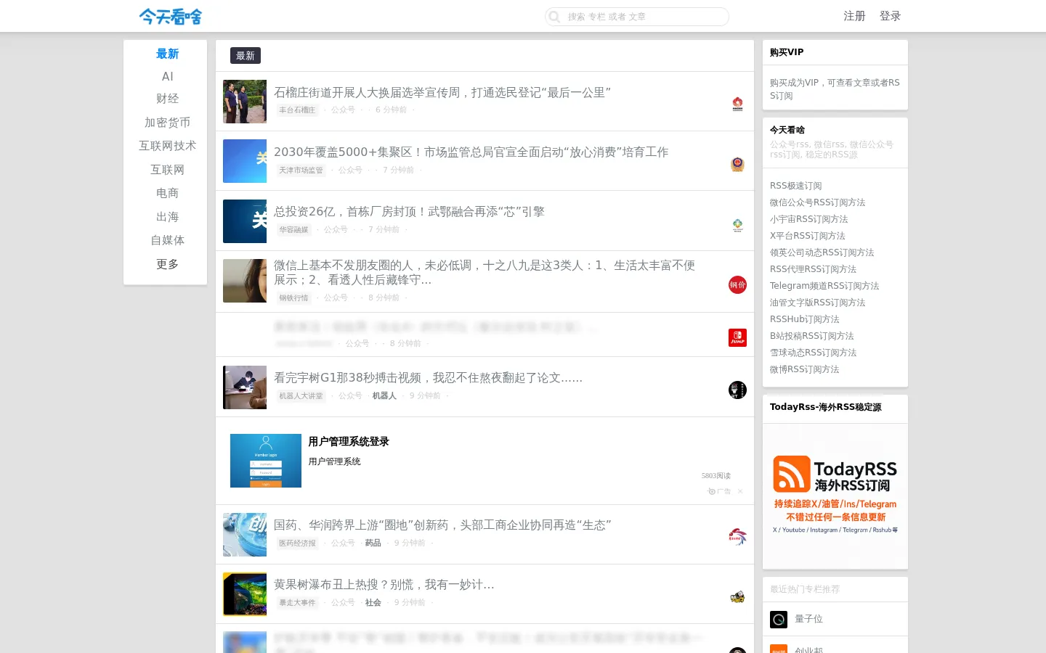
Task: Expand 更多 categories in sidebar
Action: click(x=167, y=264)
